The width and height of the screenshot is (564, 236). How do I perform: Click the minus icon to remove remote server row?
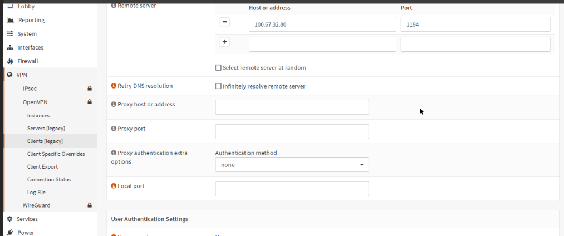pyautogui.click(x=225, y=22)
